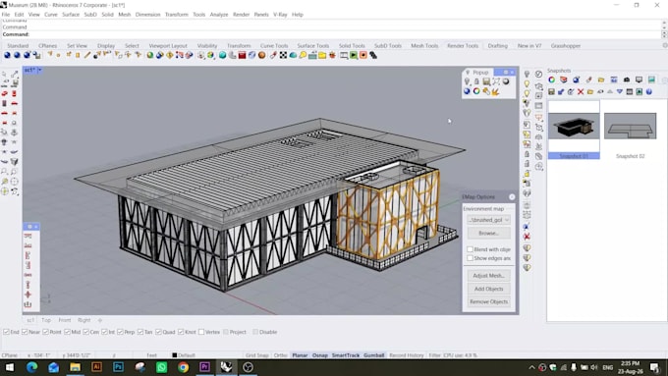Click the blue sphere icon in the Popup toolbar

467,91
